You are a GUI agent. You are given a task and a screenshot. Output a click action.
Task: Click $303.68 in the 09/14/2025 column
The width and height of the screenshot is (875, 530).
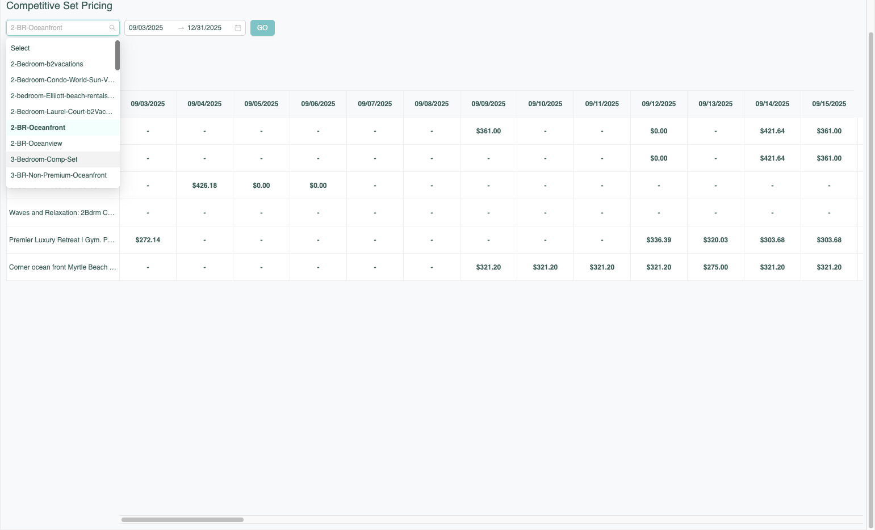coord(772,240)
